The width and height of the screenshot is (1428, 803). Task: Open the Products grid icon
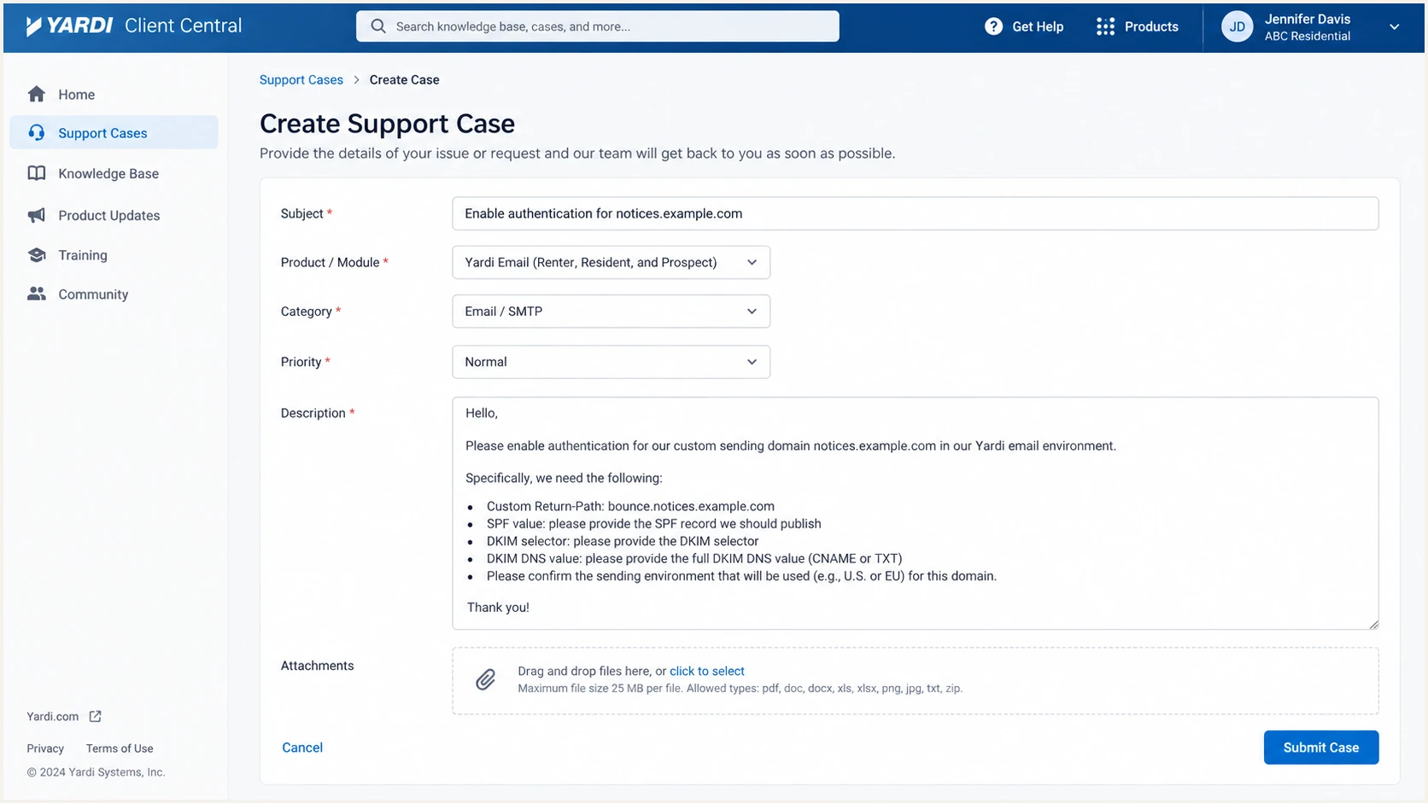1105,26
